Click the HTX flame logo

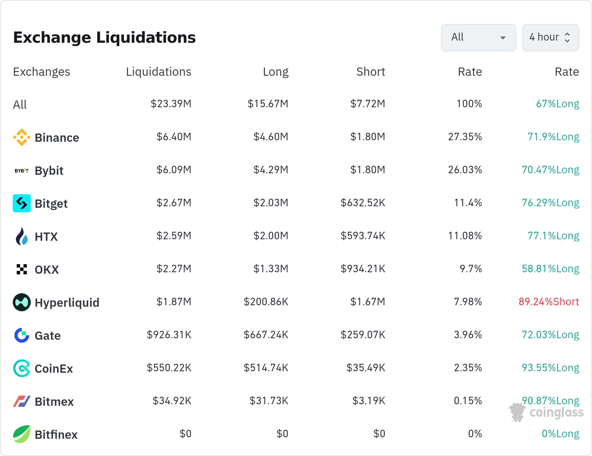[x=21, y=237]
